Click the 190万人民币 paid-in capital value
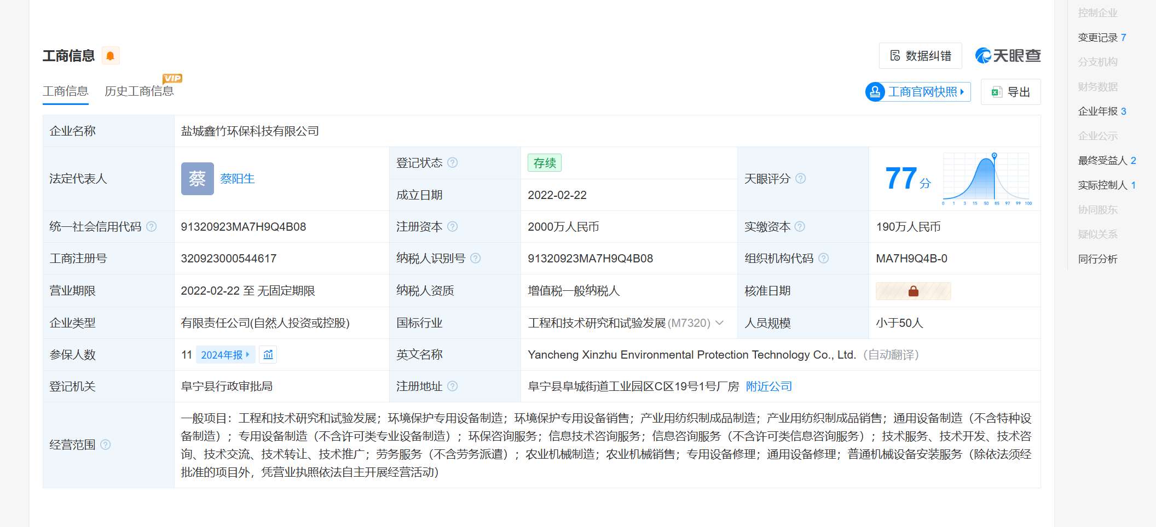Screen dimensions: 1156x527 click(x=909, y=227)
